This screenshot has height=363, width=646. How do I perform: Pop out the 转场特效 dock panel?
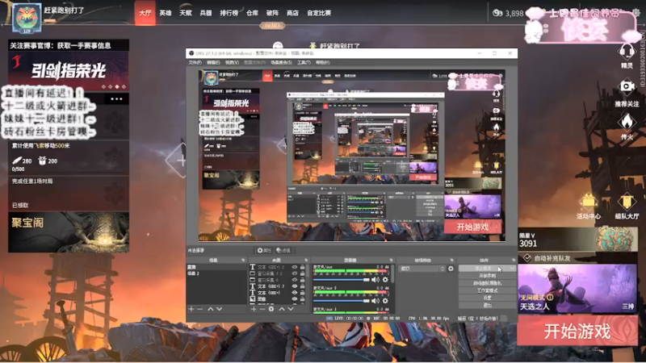click(x=451, y=260)
